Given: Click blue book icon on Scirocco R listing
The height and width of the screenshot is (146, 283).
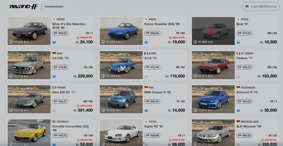Looking at the screenshot, I should pos(238,110).
